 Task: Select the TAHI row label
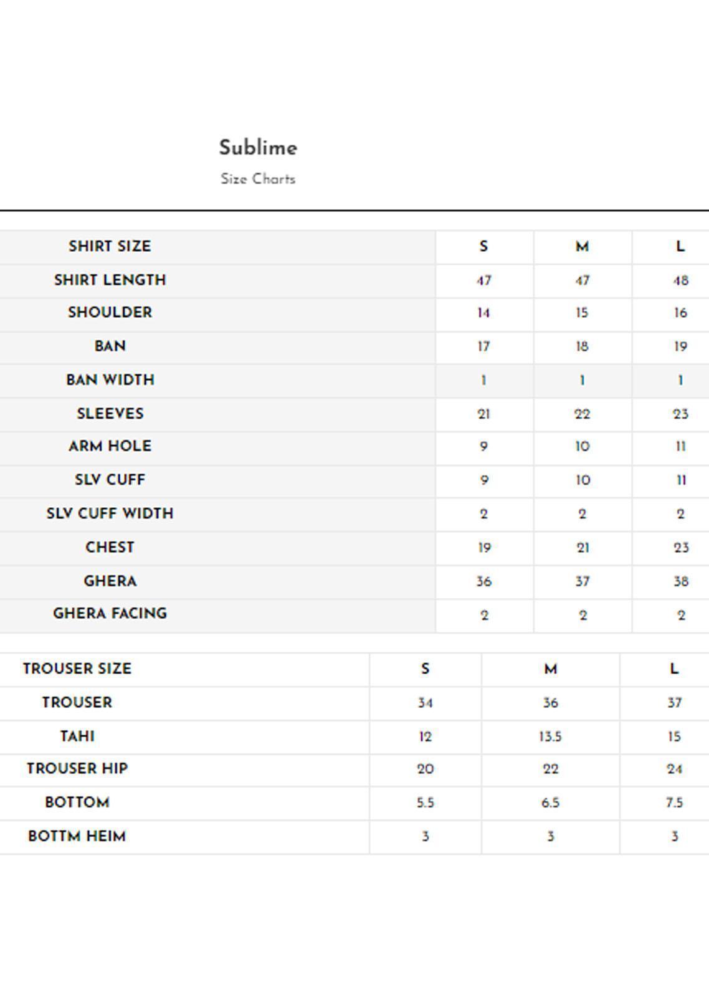(x=77, y=737)
